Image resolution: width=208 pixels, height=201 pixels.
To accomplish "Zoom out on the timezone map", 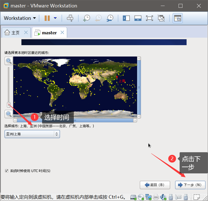I will pyautogui.click(x=9, y=114).
